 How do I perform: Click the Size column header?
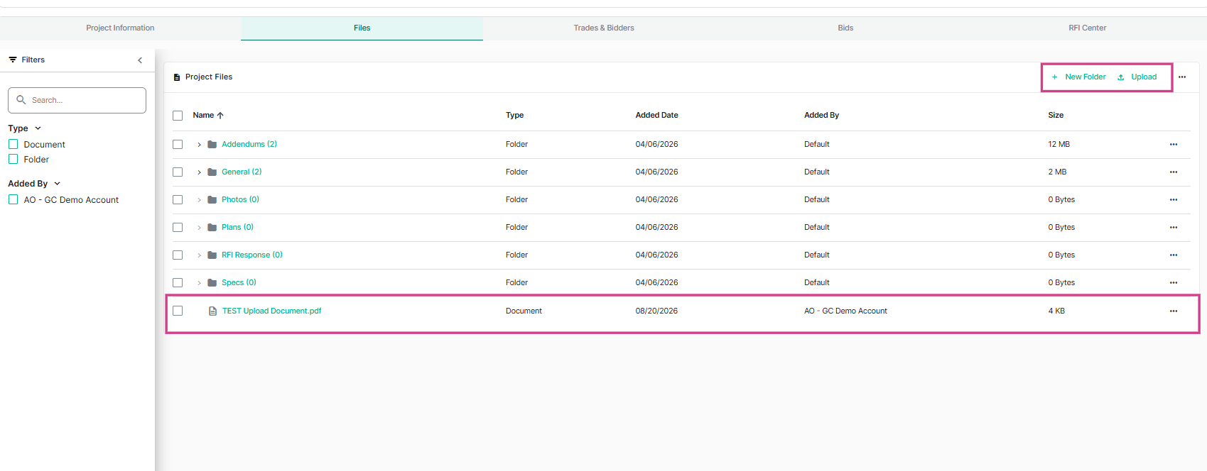(1056, 116)
